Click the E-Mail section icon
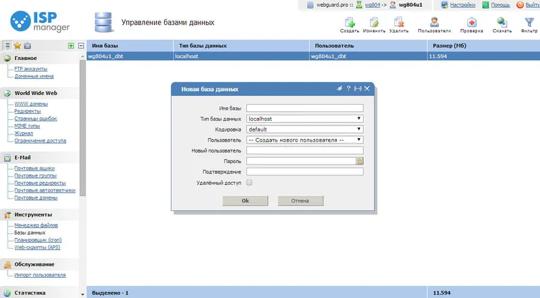This screenshot has height=298, width=540. pos(7,158)
